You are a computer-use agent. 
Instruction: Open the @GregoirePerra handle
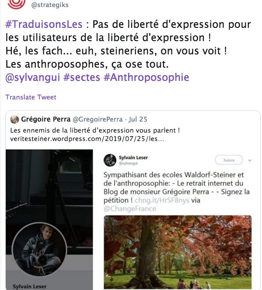(98, 119)
